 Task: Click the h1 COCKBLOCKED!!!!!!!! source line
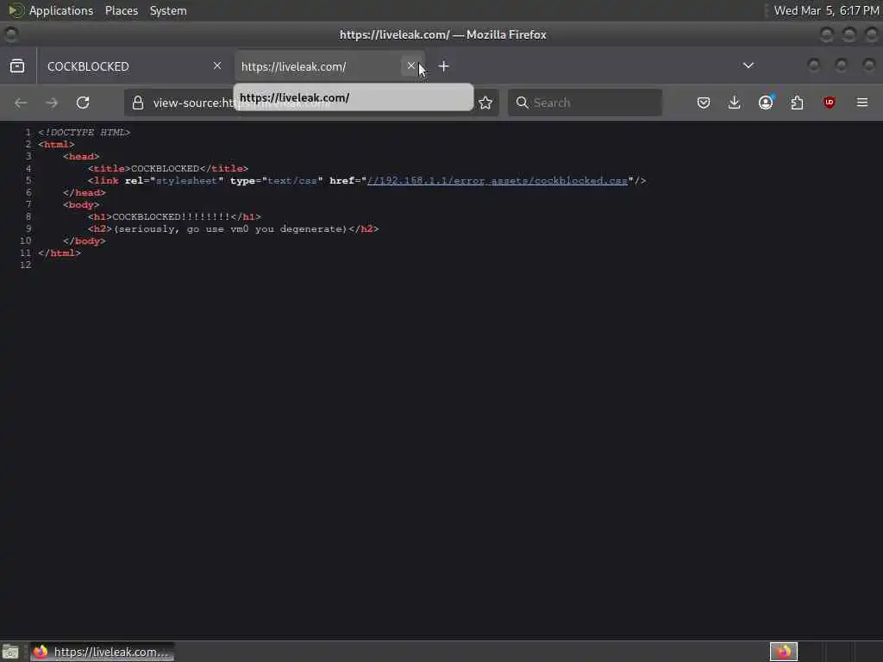coord(174,216)
